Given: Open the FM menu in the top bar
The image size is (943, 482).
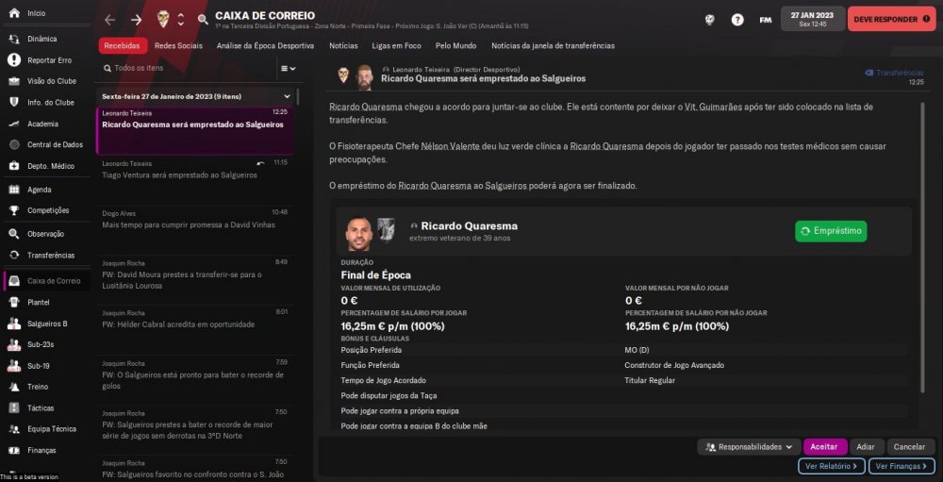Looking at the screenshot, I should (x=766, y=20).
